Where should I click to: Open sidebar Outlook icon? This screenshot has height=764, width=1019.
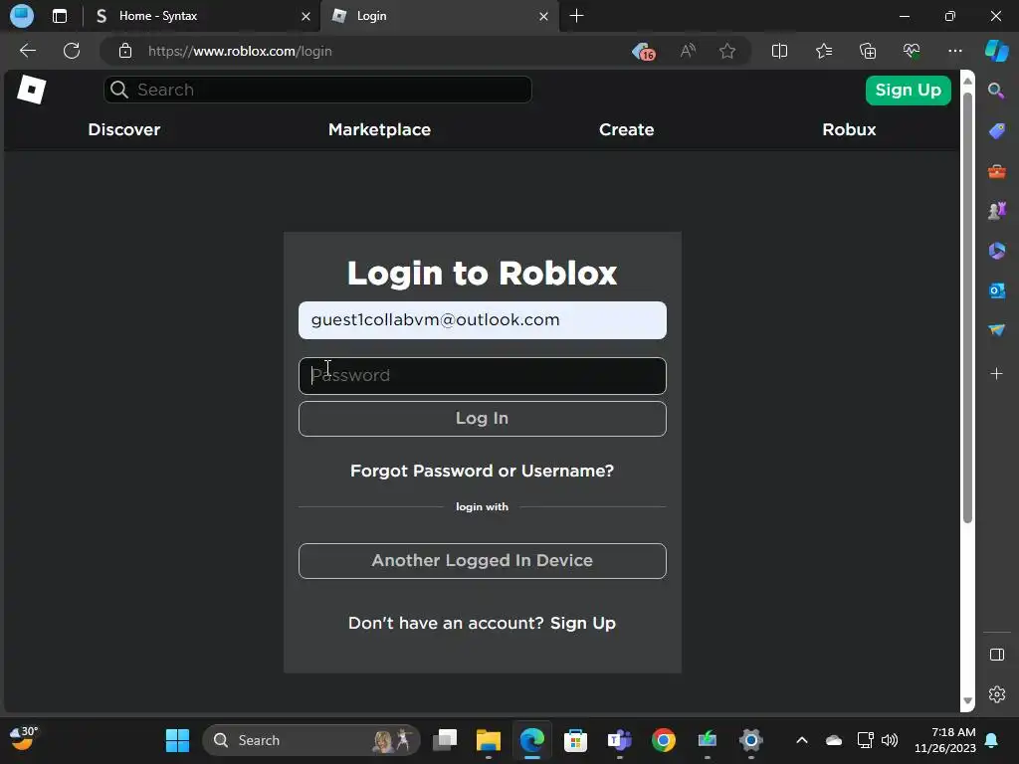(x=996, y=290)
